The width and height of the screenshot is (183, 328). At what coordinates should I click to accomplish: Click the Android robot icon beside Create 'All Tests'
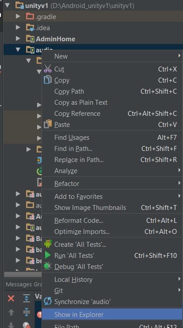pos(48,244)
